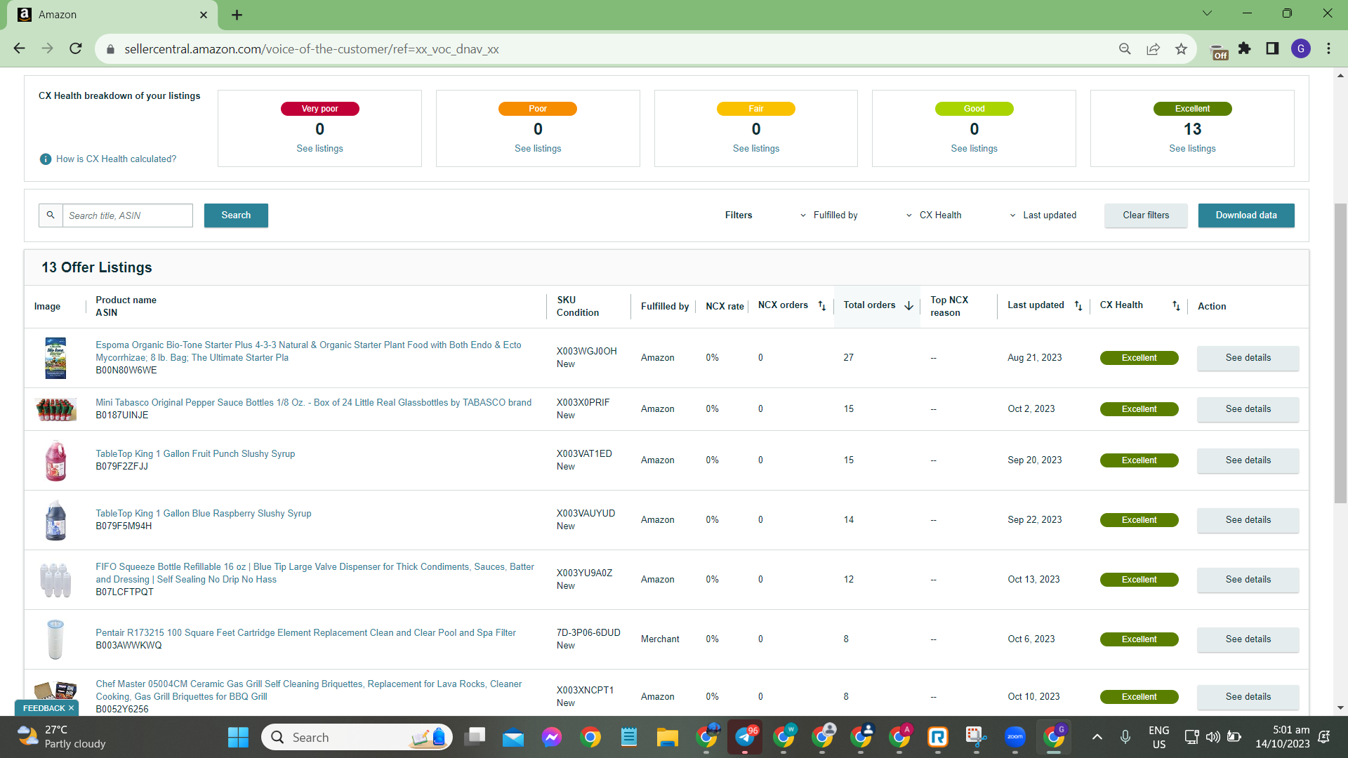This screenshot has width=1348, height=758.
Task: Click SKU X003WGJ0OH cell
Action: (x=586, y=352)
